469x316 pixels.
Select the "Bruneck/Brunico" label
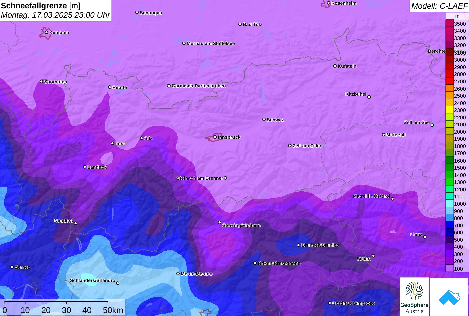(x=320, y=245)
